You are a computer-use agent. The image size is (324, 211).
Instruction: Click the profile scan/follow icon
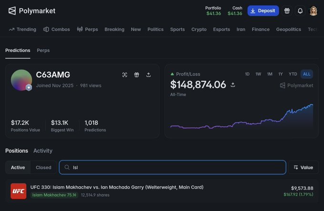click(x=125, y=75)
